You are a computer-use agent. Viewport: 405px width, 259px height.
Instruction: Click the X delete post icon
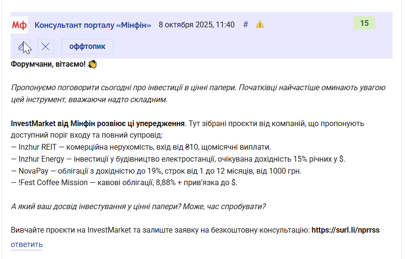(46, 47)
